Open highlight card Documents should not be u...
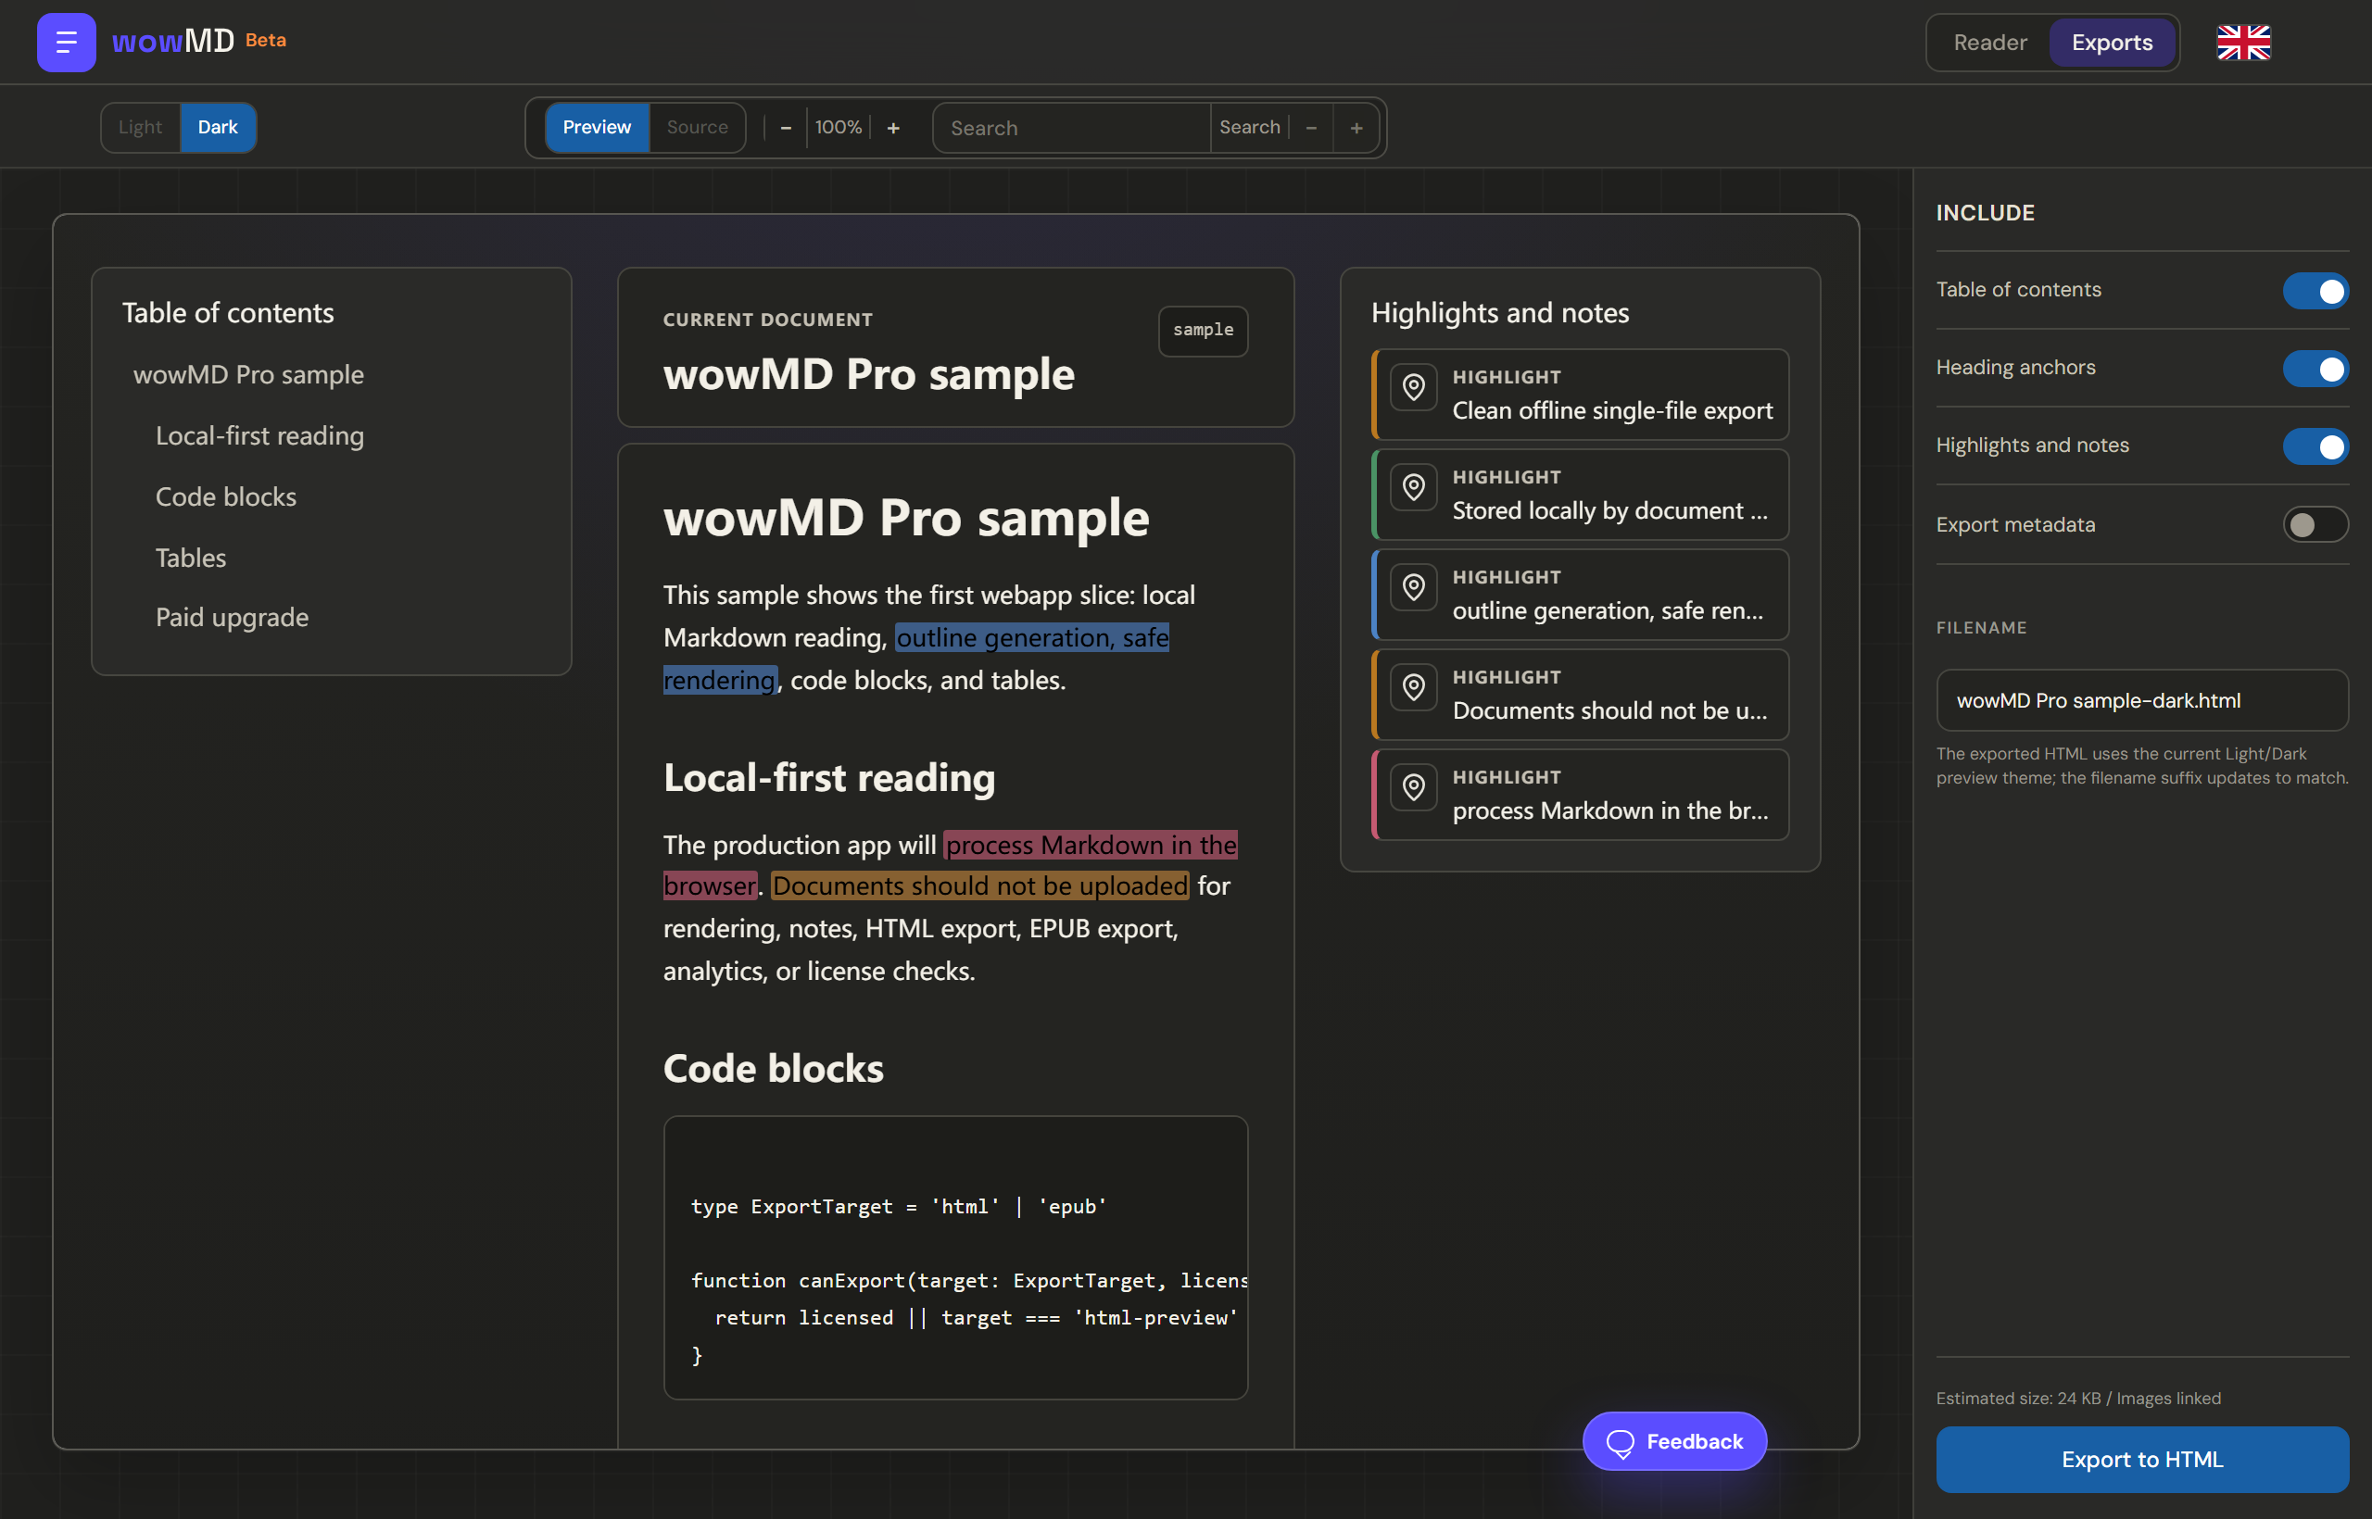Image resolution: width=2372 pixels, height=1519 pixels. tap(1580, 695)
